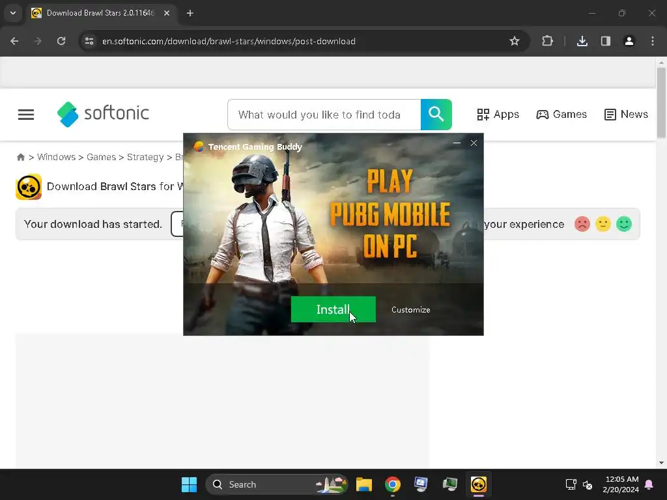Focus the Softonic search input field
This screenshot has height=500, width=667.
point(324,115)
